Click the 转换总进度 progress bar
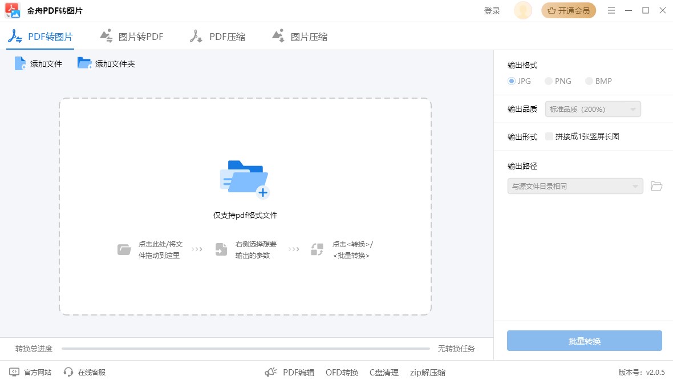 point(245,347)
